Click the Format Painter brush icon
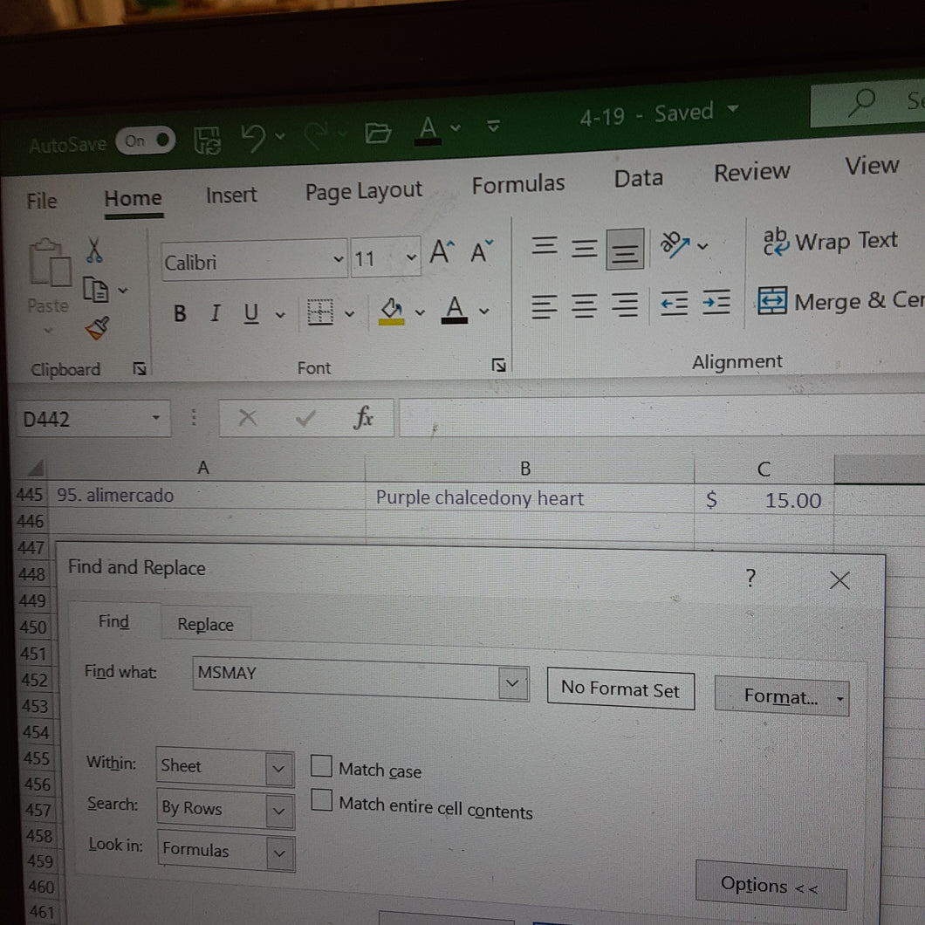Image resolution: width=925 pixels, height=925 pixels. click(x=98, y=328)
